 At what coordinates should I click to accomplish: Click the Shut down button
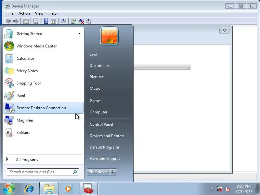click(x=98, y=172)
